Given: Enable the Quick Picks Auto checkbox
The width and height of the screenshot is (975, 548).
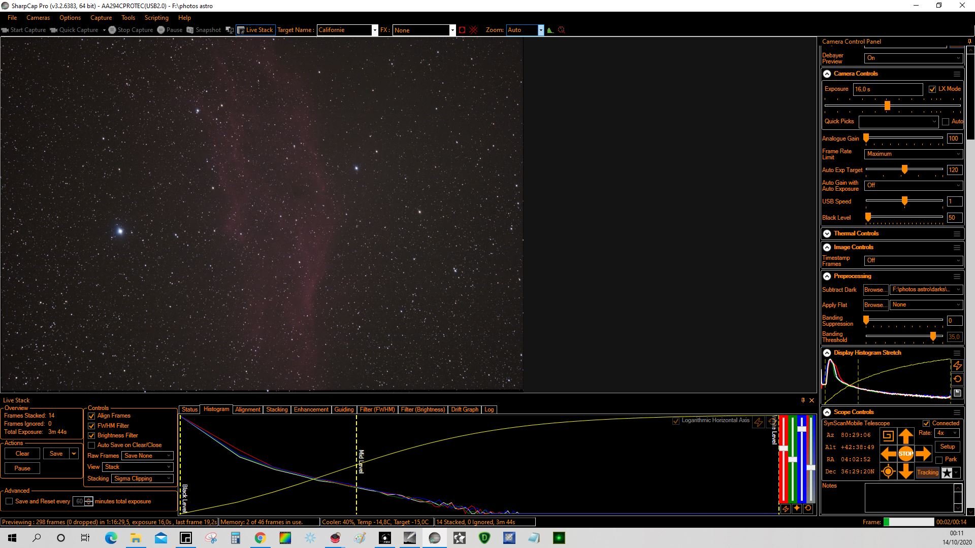Looking at the screenshot, I should tap(946, 122).
